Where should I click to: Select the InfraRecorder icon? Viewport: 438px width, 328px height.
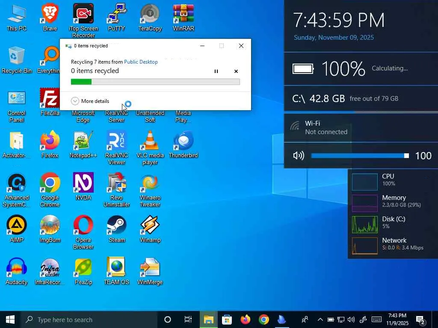50,271
